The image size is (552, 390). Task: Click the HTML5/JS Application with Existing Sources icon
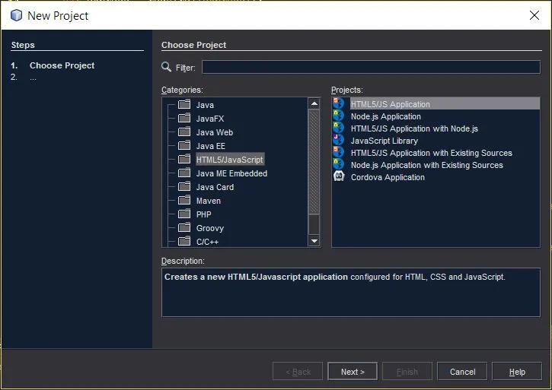coord(338,152)
